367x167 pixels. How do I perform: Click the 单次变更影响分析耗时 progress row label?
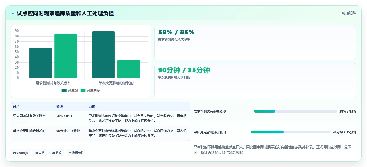210,132
